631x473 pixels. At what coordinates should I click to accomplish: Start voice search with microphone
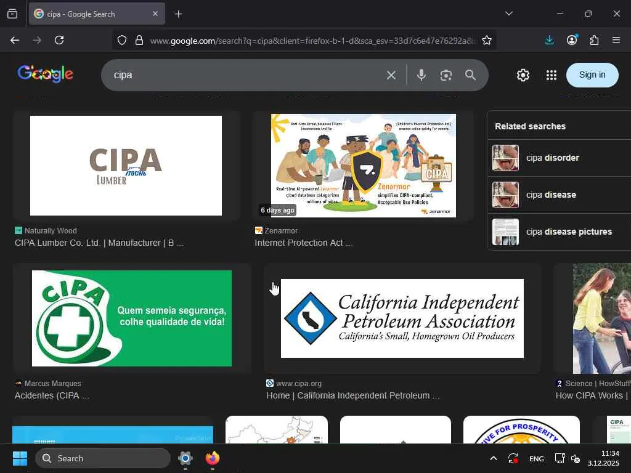click(x=421, y=75)
